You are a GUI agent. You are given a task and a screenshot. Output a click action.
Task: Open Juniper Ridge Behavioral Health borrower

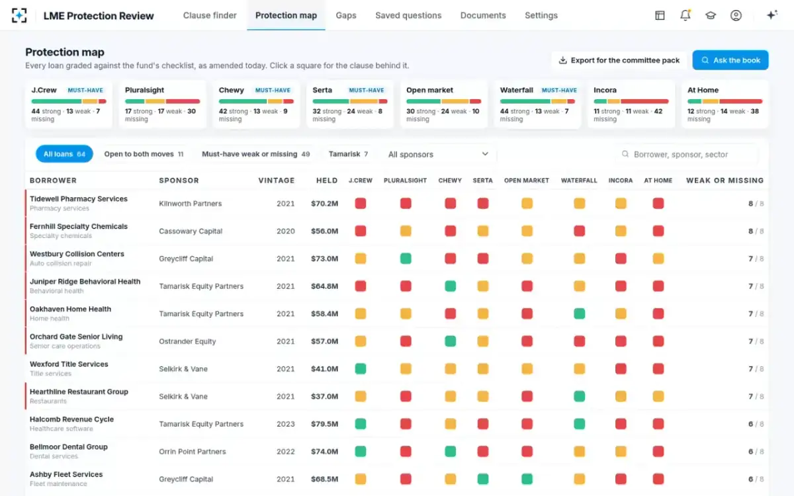(x=85, y=282)
